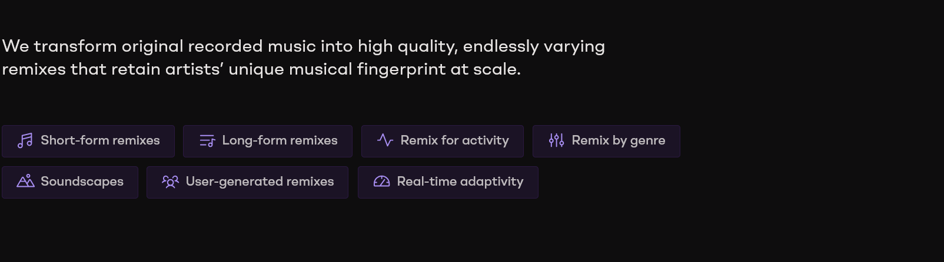Choose the Remix for activity label
Viewport: 944px width, 262px height.
click(454, 140)
